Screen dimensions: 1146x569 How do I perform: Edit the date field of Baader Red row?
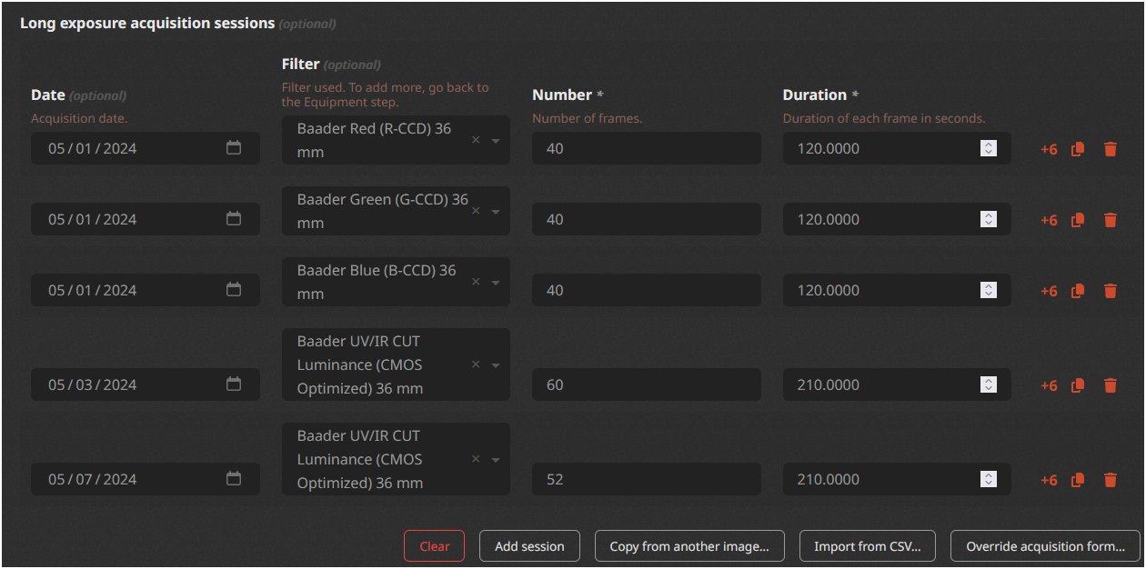point(146,148)
